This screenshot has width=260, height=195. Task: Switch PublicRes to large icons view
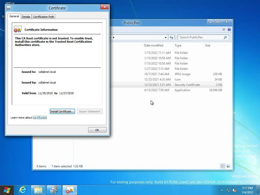tap(228, 166)
